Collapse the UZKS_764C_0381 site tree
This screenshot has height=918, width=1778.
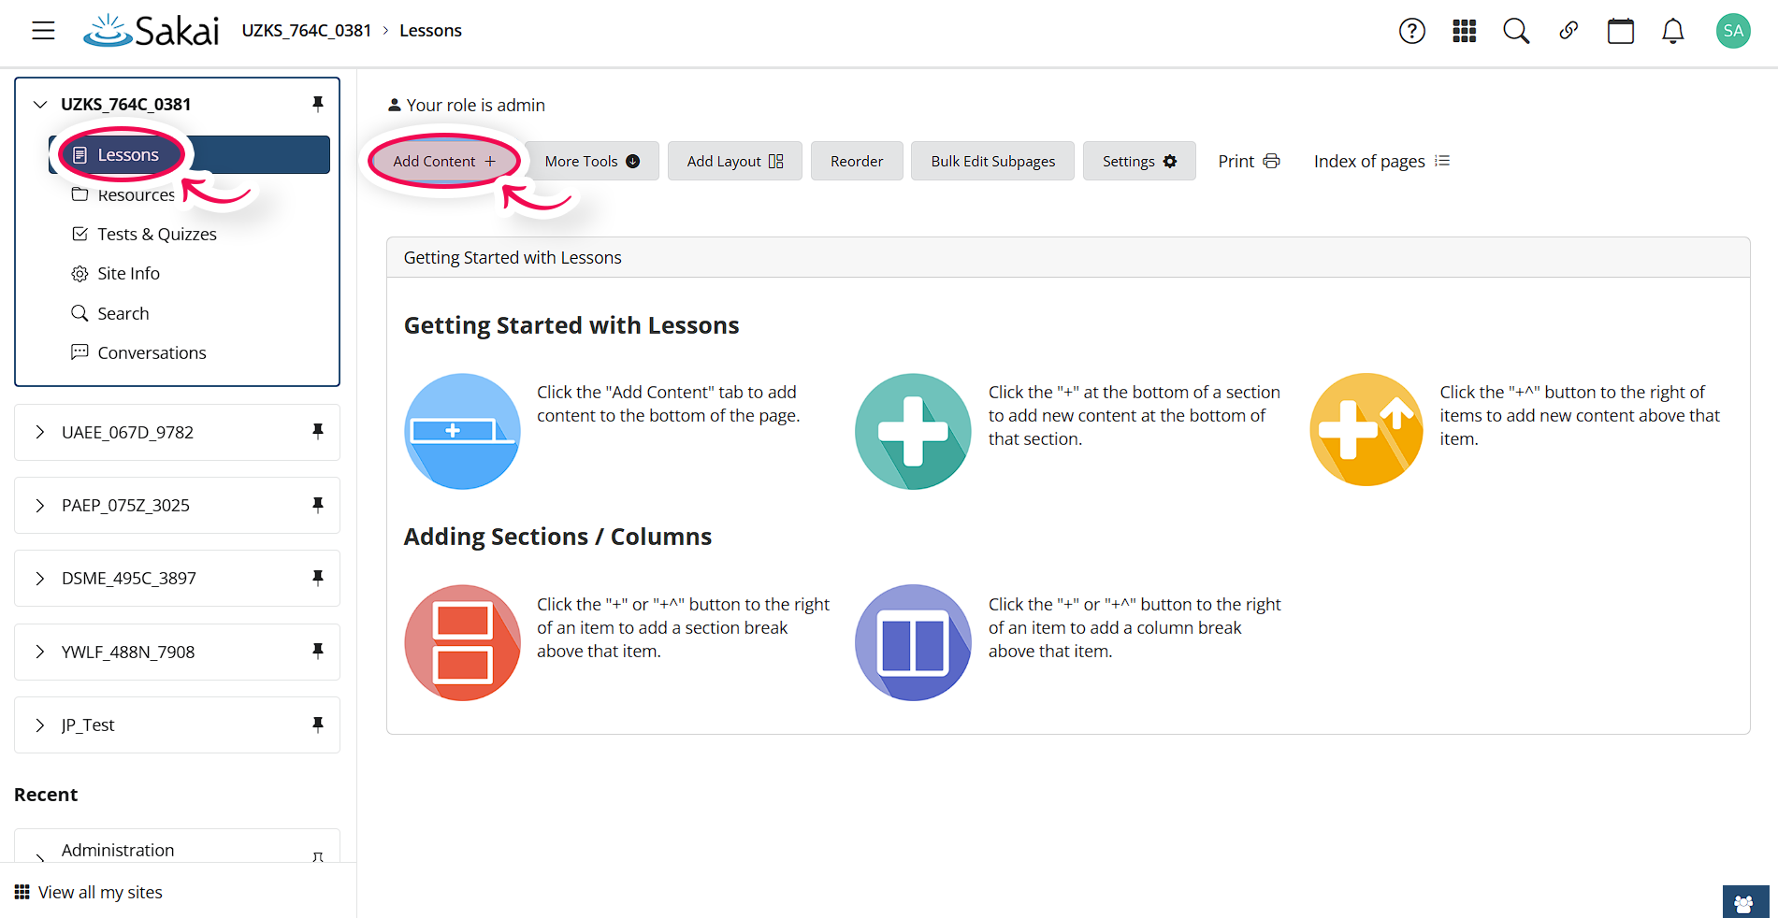coord(39,104)
